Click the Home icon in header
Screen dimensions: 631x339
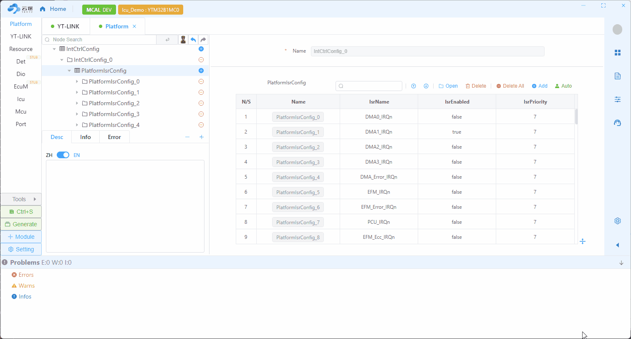tap(43, 9)
